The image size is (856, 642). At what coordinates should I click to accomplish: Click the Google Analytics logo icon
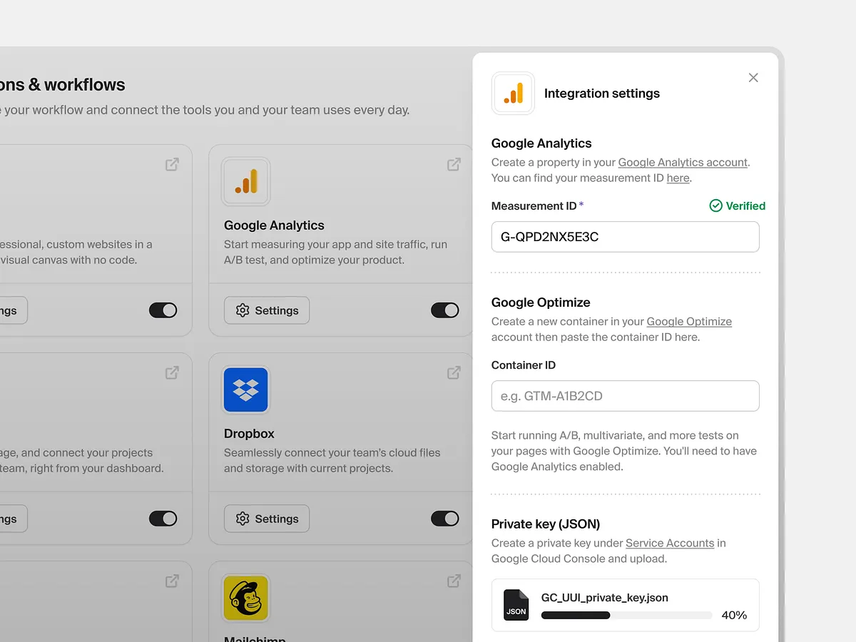(x=245, y=181)
